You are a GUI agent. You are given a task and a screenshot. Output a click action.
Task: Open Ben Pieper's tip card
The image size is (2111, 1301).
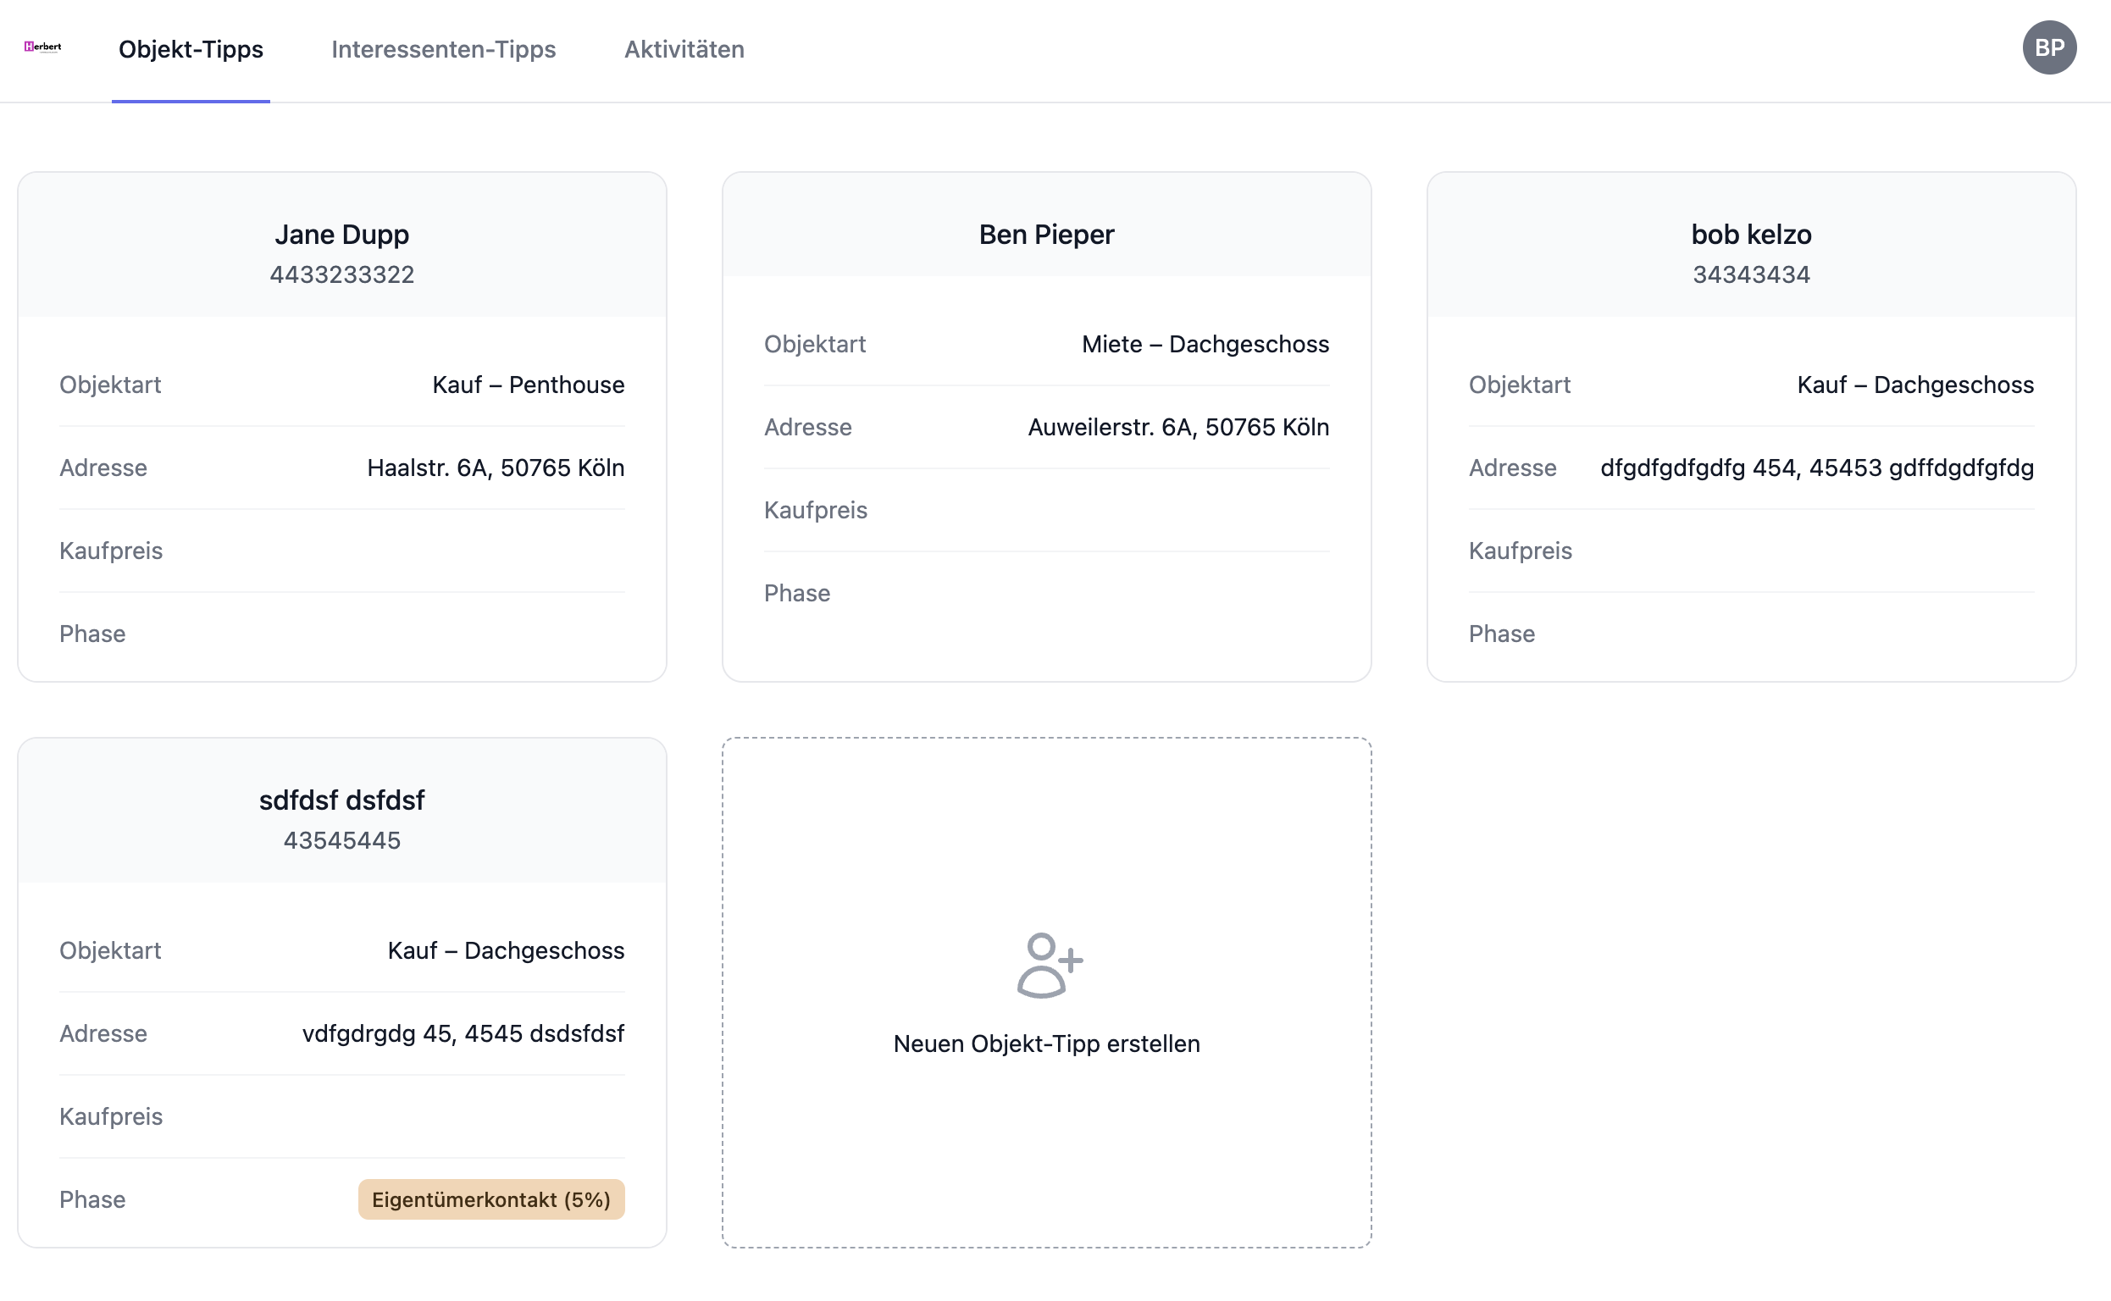[1045, 235]
